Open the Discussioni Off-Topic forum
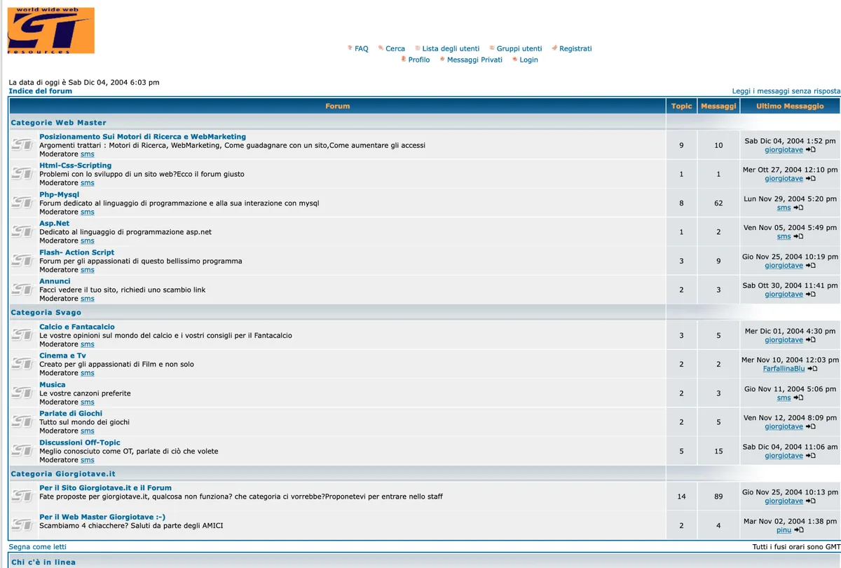Image resolution: width=841 pixels, height=568 pixels. (x=80, y=442)
